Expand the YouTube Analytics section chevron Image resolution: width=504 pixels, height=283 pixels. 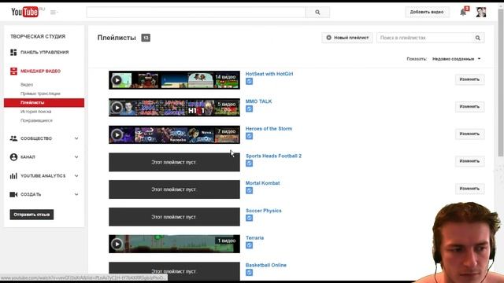[76, 176]
